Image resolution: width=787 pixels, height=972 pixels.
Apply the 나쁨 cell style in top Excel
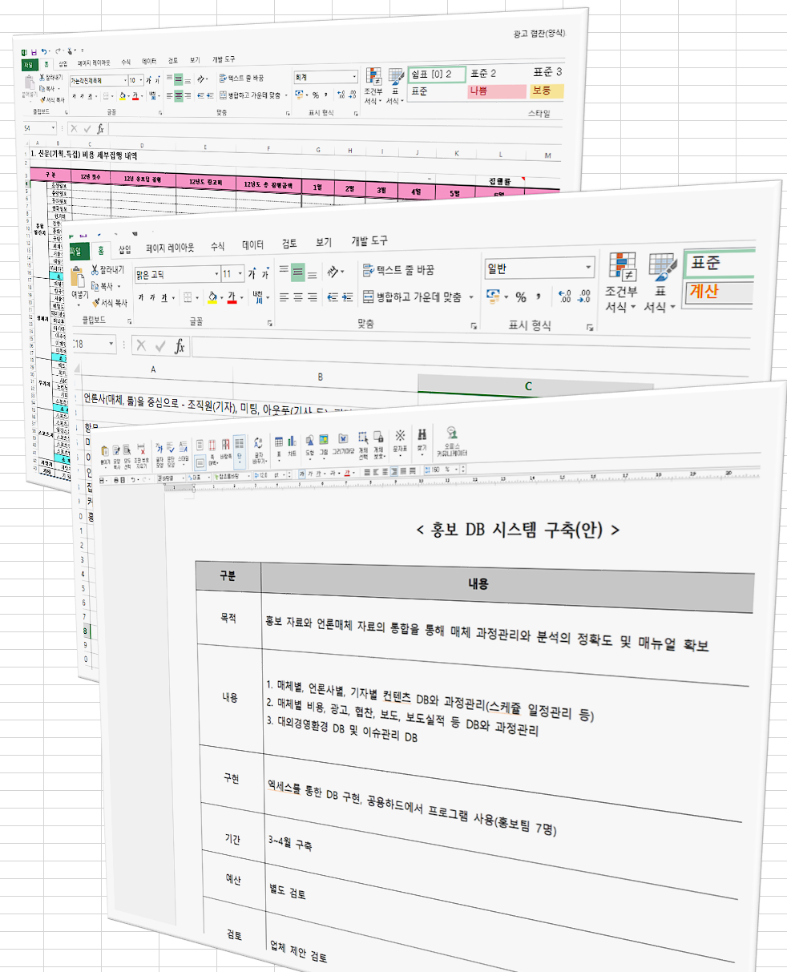point(490,91)
